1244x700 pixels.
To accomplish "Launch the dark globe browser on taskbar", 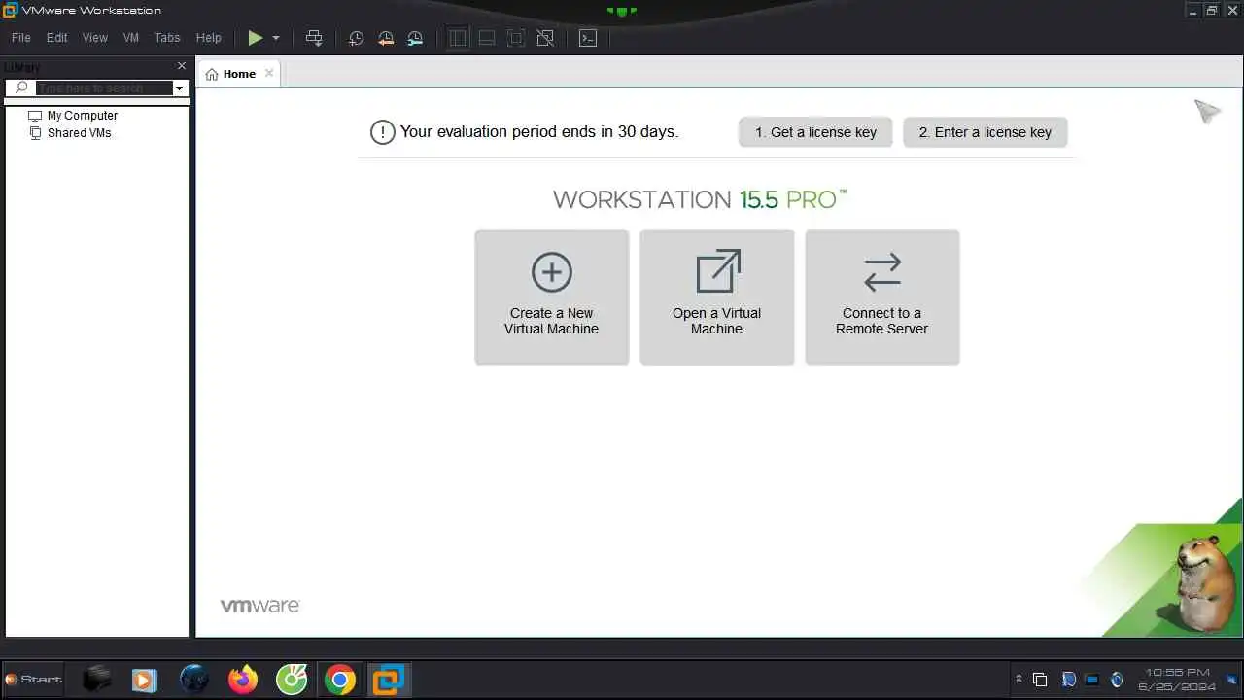I will coord(194,679).
